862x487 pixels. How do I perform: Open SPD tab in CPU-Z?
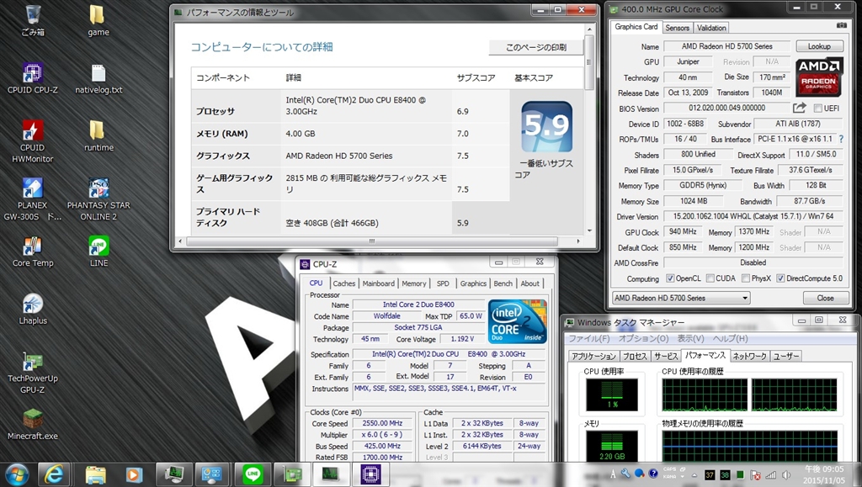tap(443, 283)
